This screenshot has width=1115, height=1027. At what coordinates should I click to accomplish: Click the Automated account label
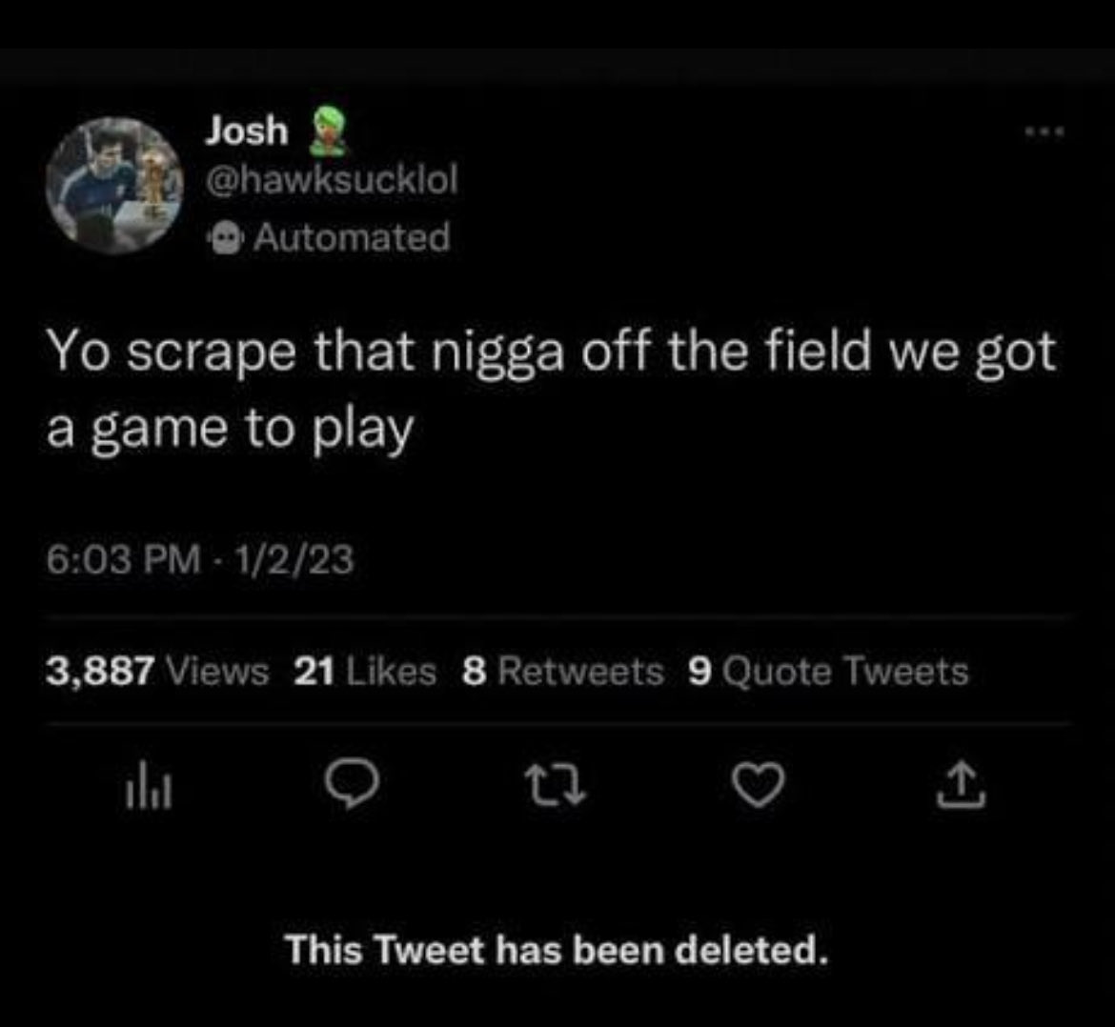tap(352, 237)
